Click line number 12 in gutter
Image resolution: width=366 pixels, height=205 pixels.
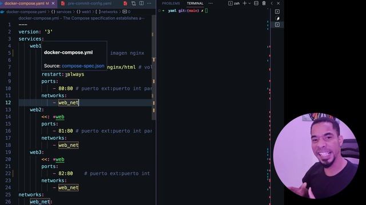pyautogui.click(x=8, y=102)
